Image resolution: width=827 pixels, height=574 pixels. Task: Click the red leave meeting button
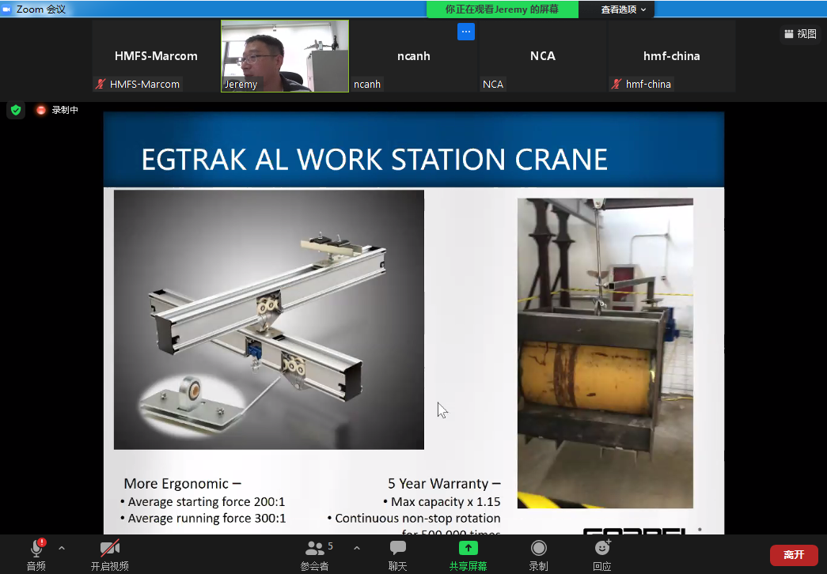tap(793, 555)
